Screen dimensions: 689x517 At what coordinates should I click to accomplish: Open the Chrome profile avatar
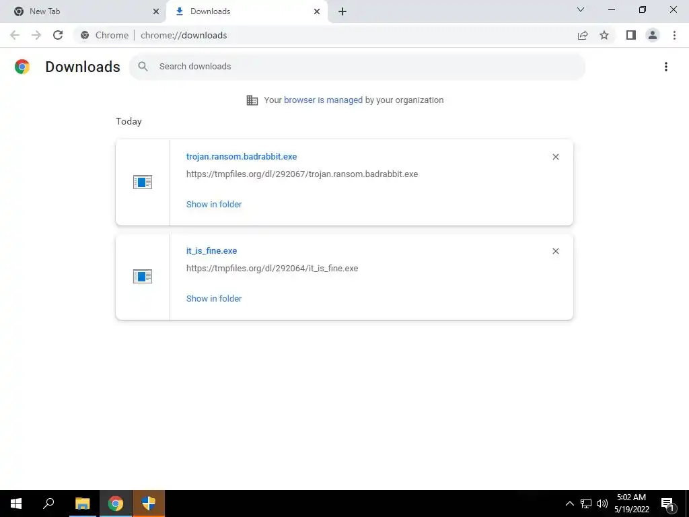653,35
